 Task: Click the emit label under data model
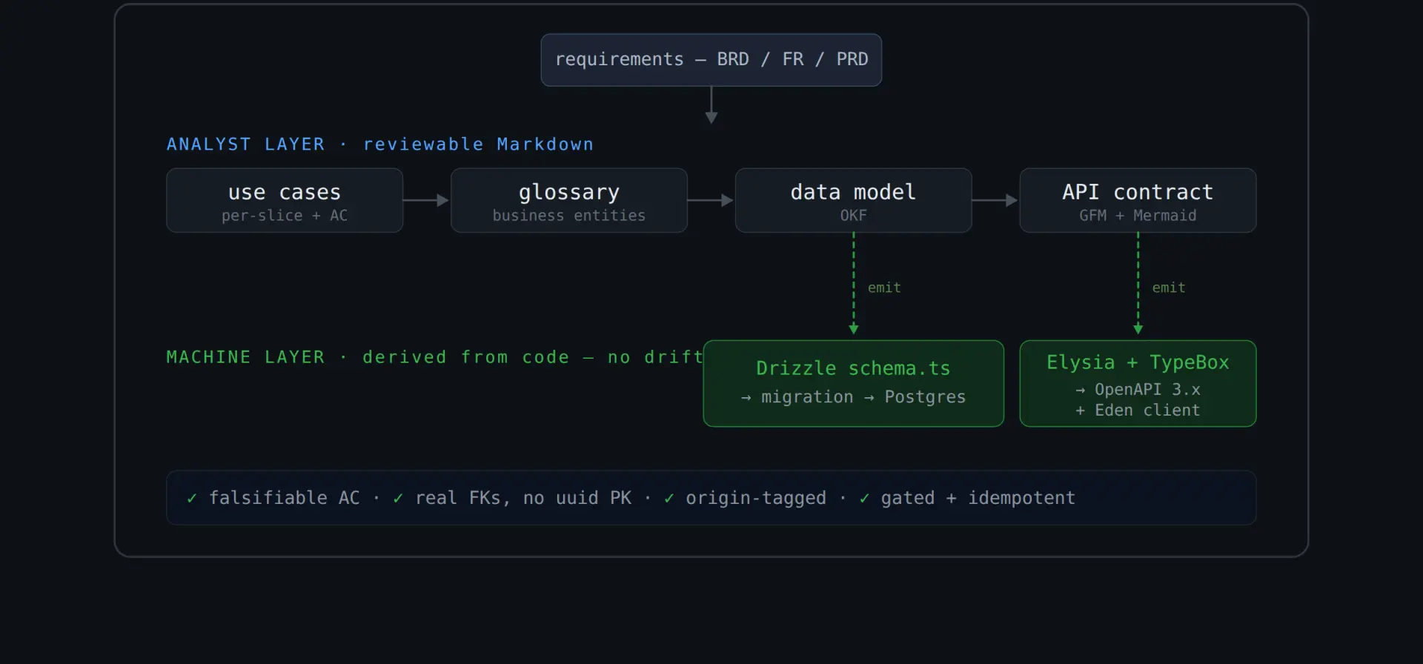click(884, 288)
